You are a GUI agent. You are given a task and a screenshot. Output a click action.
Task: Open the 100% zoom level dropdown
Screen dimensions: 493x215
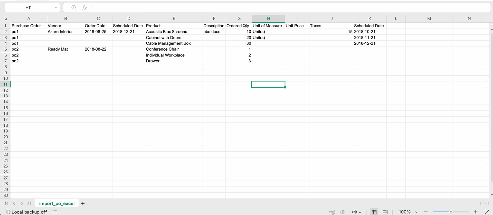416,212
